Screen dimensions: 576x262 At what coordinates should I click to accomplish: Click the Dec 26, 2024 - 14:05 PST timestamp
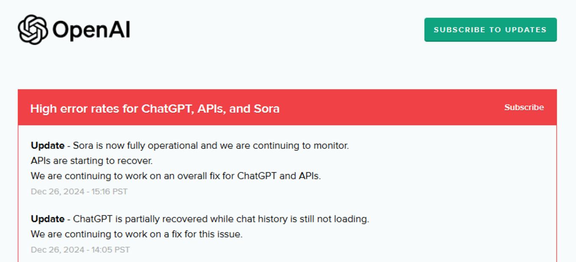[x=80, y=250]
